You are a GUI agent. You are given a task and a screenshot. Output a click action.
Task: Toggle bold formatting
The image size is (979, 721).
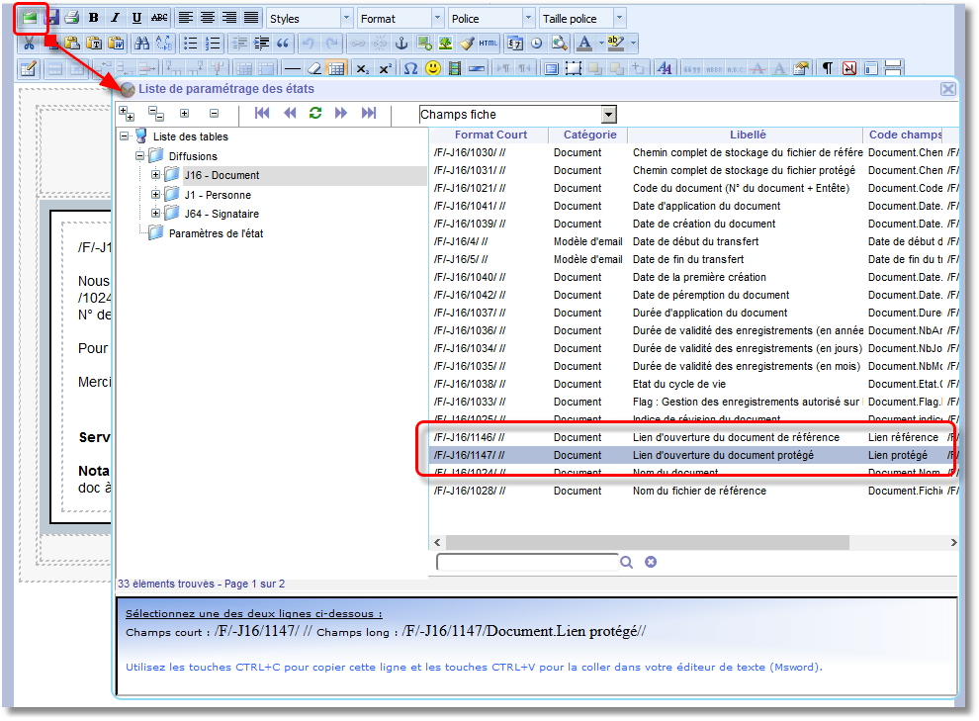coord(93,18)
